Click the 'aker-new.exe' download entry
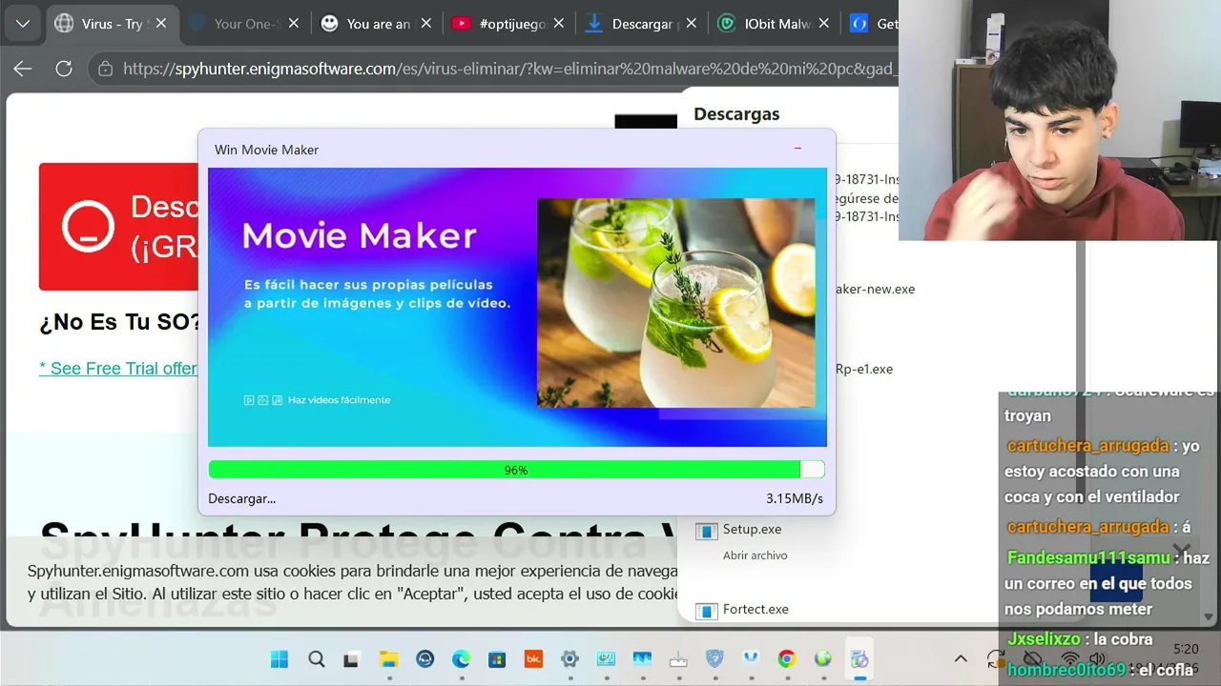 875,289
